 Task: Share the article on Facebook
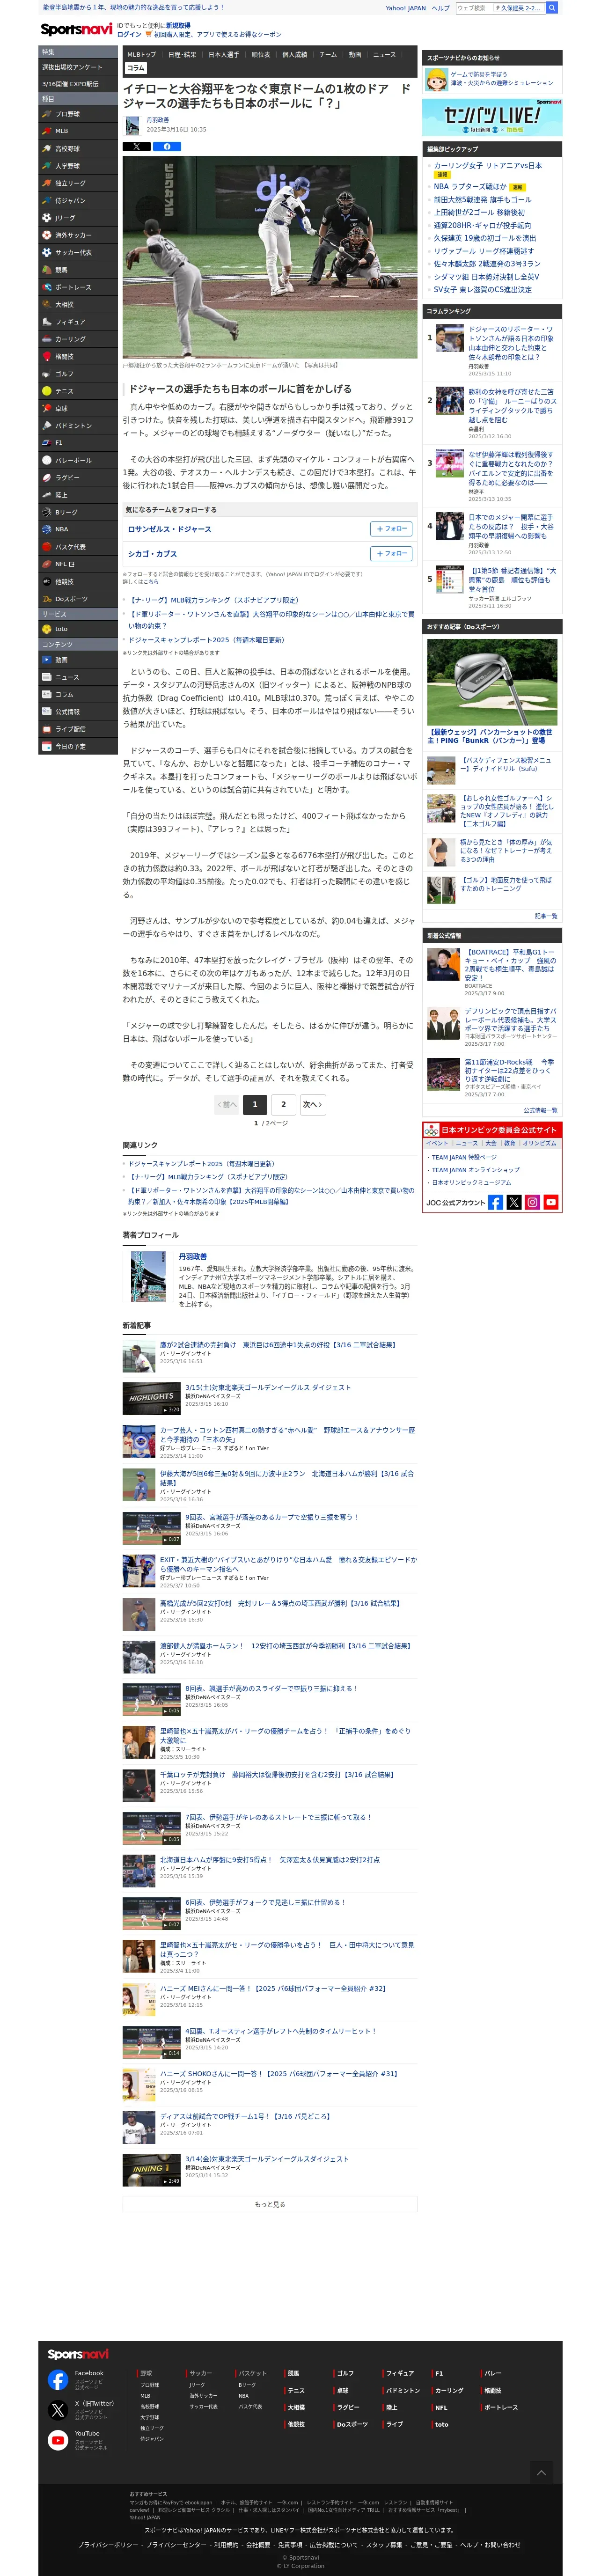coord(166,146)
